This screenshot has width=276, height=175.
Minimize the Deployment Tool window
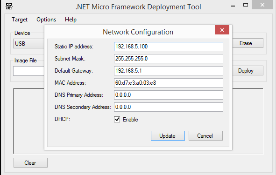pos(233,6)
